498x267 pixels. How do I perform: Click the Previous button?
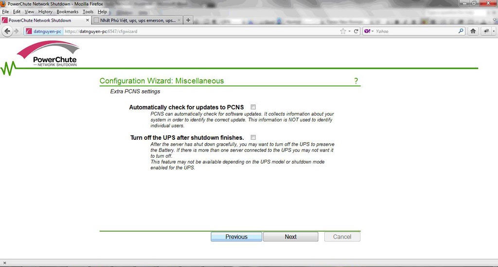click(236, 236)
